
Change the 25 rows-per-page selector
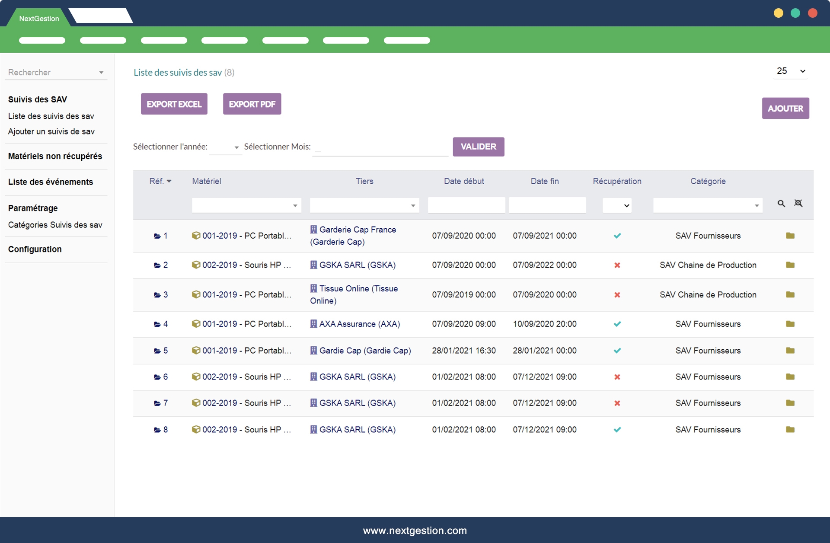point(790,71)
